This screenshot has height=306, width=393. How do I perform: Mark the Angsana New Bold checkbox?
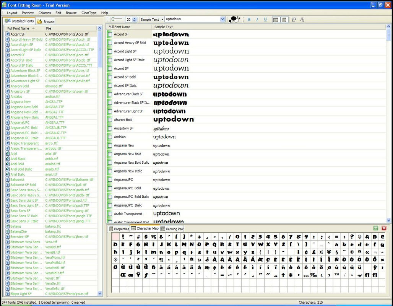click(110, 154)
